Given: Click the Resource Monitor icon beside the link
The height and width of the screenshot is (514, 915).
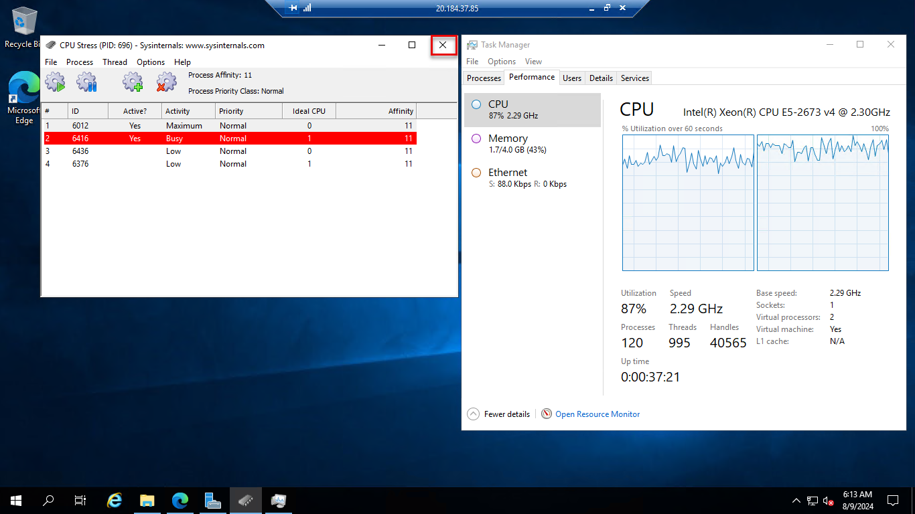Looking at the screenshot, I should pos(547,414).
